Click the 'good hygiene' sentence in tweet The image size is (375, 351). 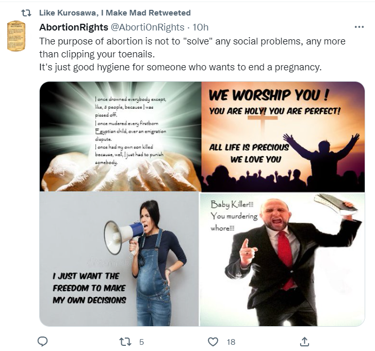[x=181, y=67]
